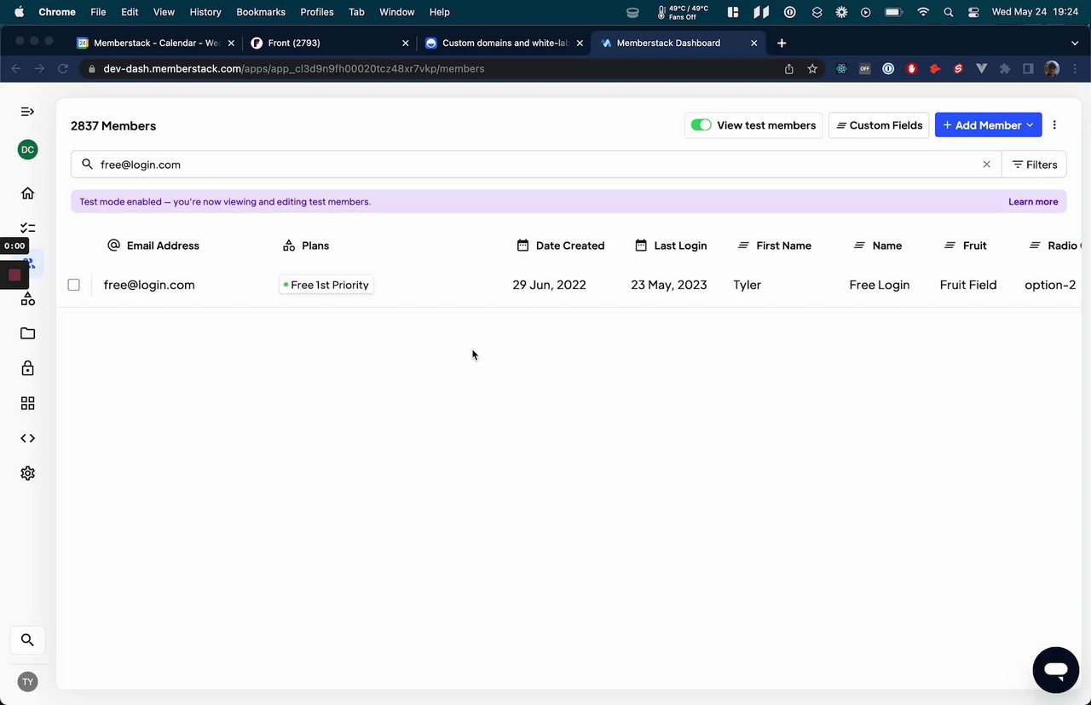Image resolution: width=1091 pixels, height=705 pixels.
Task: Open the TY user avatar menu
Action: pos(27,682)
